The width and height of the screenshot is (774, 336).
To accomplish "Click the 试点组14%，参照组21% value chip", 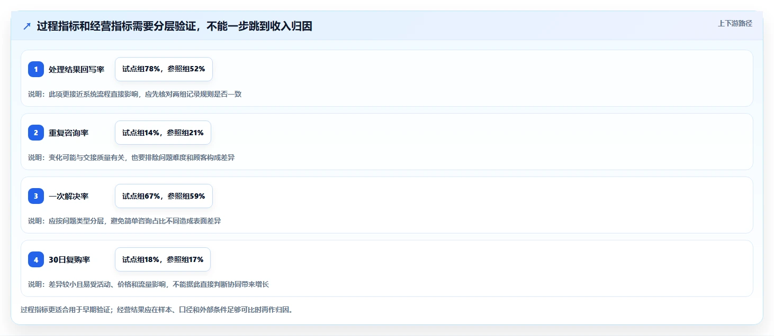I will 163,133.
